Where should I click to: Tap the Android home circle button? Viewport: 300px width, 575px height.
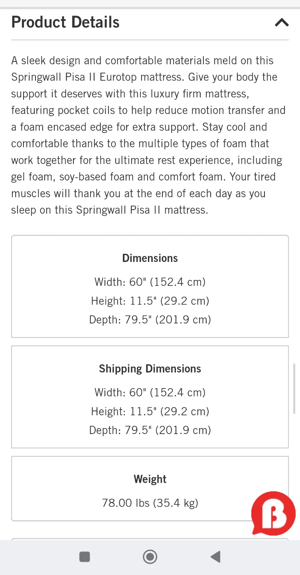150,557
